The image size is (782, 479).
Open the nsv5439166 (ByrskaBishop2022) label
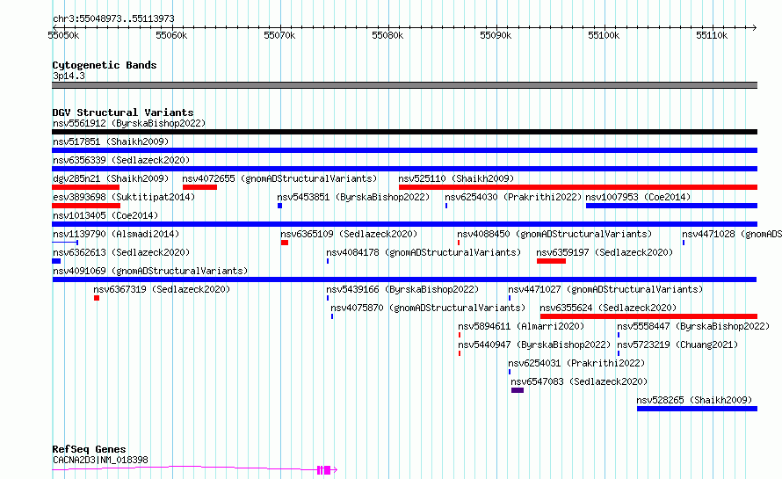(x=402, y=289)
